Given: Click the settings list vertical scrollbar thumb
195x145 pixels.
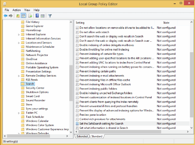Looking at the screenshot, I should coord(191,85).
